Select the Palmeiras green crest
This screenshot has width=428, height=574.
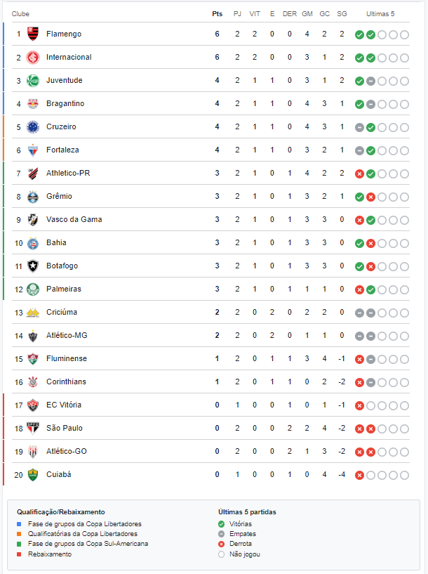33,289
